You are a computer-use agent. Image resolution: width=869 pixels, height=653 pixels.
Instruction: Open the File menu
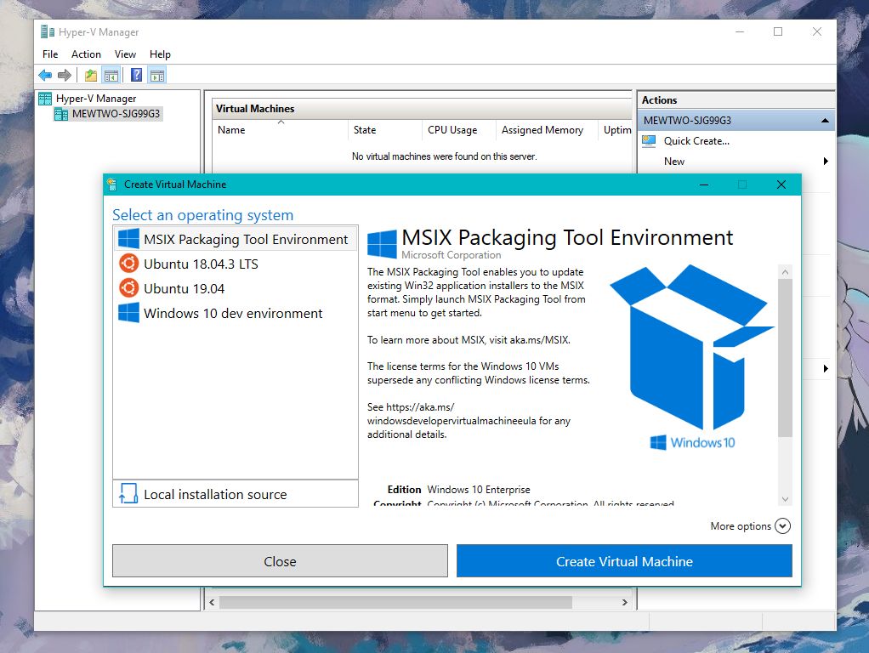[50, 54]
